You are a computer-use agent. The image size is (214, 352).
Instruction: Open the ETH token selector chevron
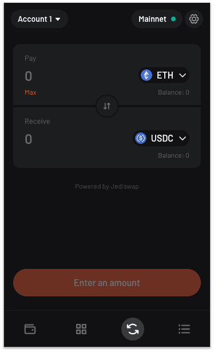[x=183, y=76]
